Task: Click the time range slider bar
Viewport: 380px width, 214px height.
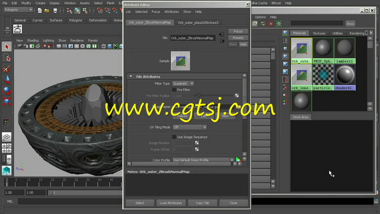Action: (86, 193)
